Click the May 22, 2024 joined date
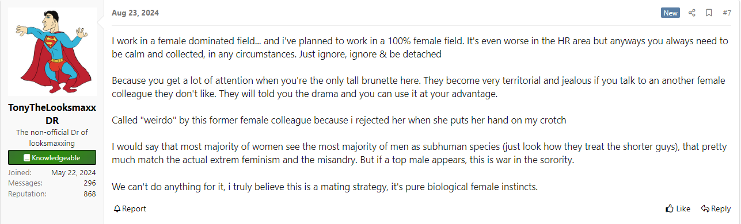Image resolution: width=741 pixels, height=224 pixels. (73, 172)
